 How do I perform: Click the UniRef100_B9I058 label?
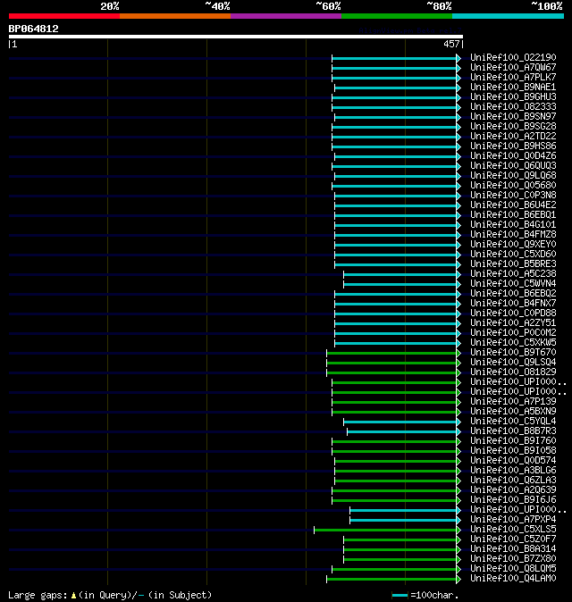[x=513, y=451]
